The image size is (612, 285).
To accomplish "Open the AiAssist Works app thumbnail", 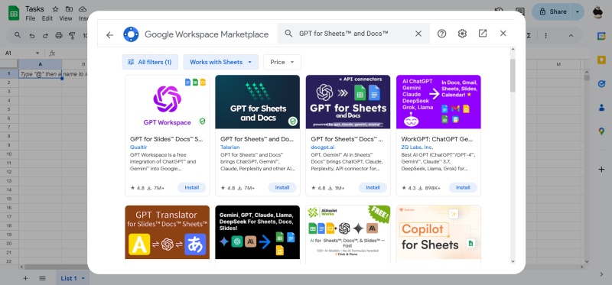I will [348, 232].
